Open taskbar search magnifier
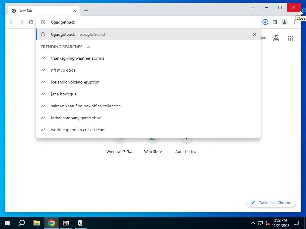The image size is (306, 229). (x=22, y=223)
